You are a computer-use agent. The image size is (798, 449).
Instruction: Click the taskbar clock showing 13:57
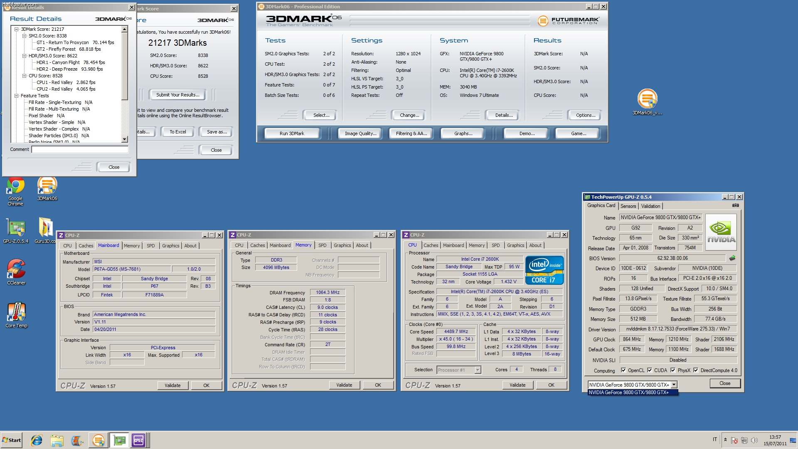coord(775,440)
